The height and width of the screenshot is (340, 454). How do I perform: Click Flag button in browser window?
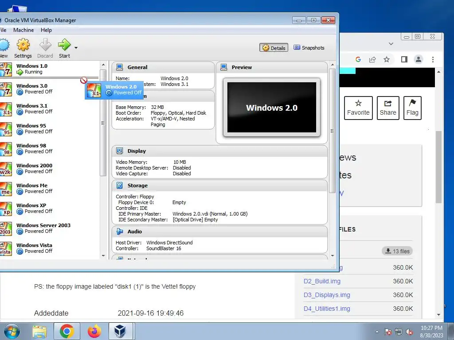[412, 108]
